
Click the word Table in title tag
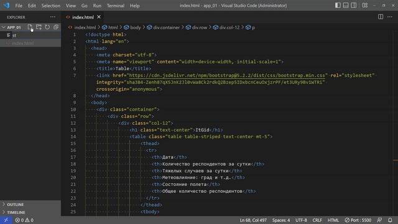[x=123, y=68]
